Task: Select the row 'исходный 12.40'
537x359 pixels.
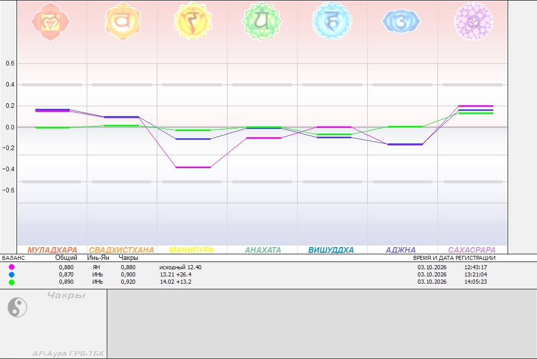Action: (268, 267)
